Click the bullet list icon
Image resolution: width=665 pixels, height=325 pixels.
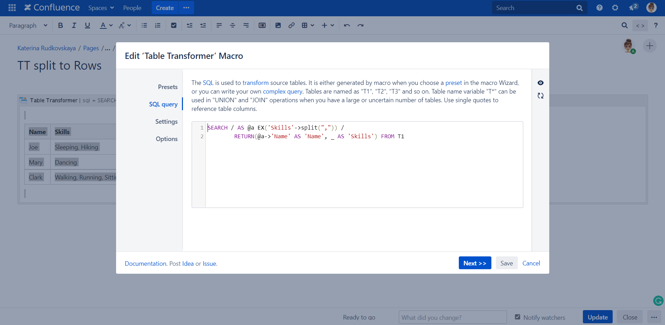coord(144,25)
